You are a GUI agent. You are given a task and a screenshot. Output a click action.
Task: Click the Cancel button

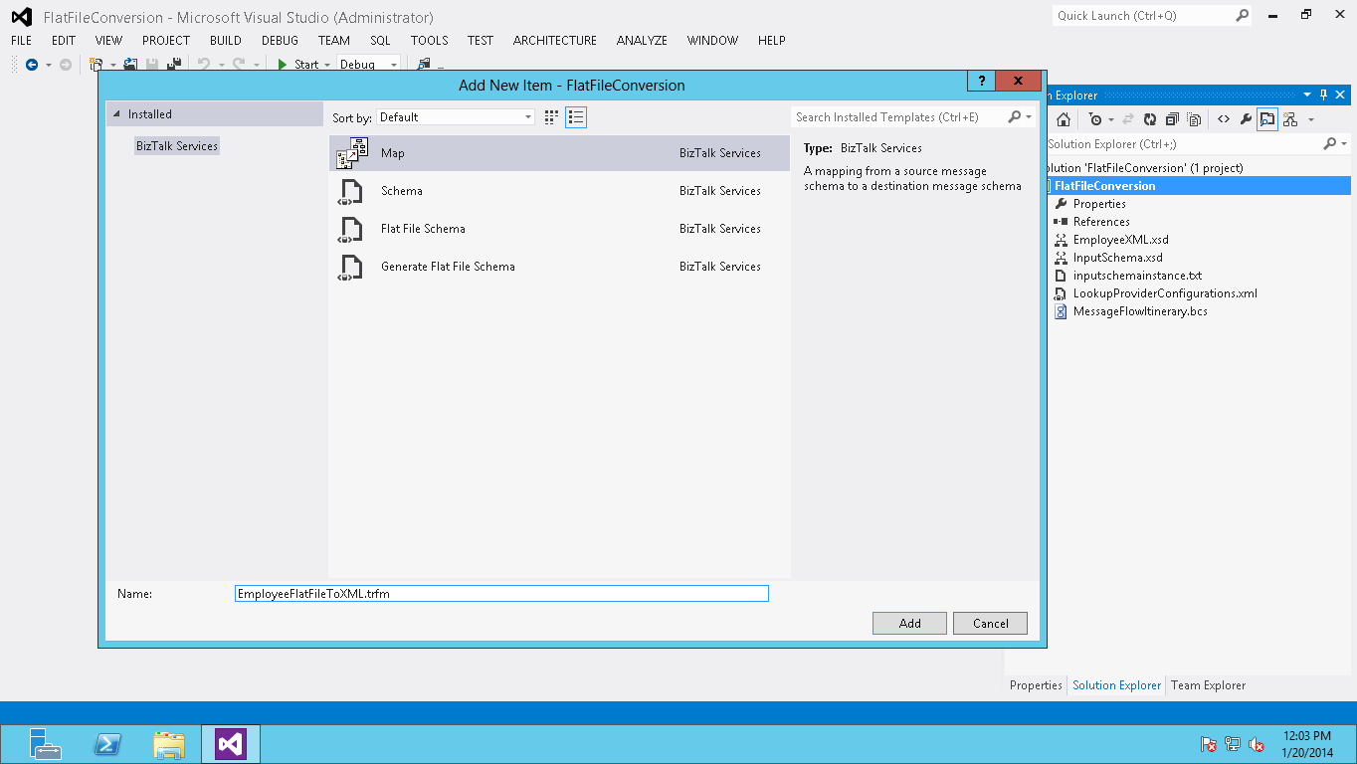(x=990, y=624)
